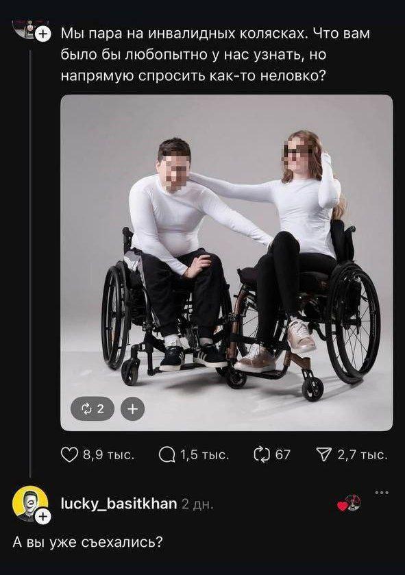Screen dimensions: 405x575
Task: Follow post author via plus on top avatar
Action: [43, 34]
